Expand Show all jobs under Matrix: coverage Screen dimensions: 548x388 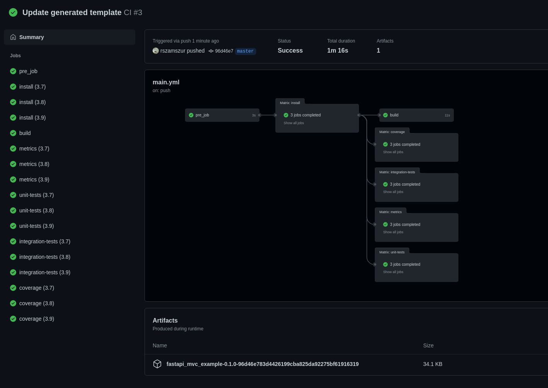click(393, 152)
